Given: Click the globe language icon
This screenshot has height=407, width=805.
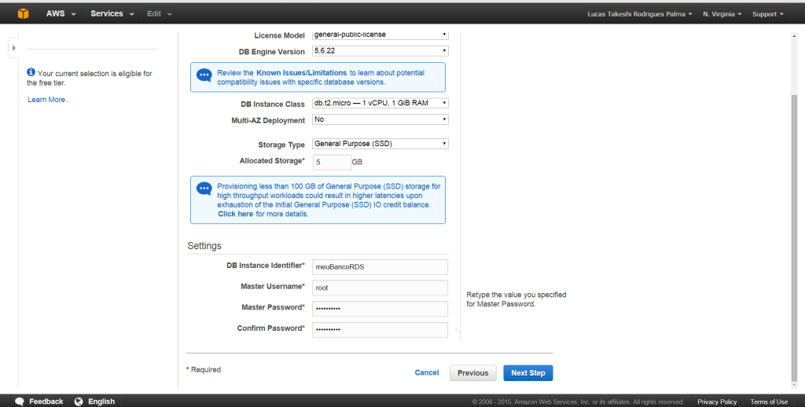Looking at the screenshot, I should (79, 401).
